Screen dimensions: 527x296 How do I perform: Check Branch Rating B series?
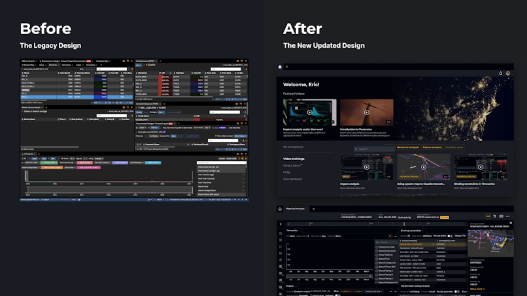click(377, 275)
